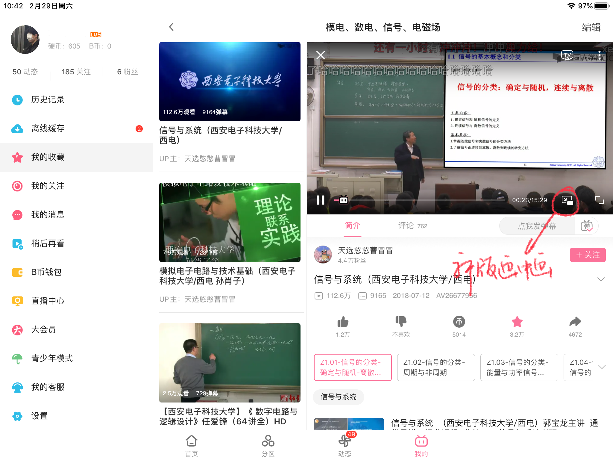
Task: Expand the episode list chevron
Action: point(602,367)
